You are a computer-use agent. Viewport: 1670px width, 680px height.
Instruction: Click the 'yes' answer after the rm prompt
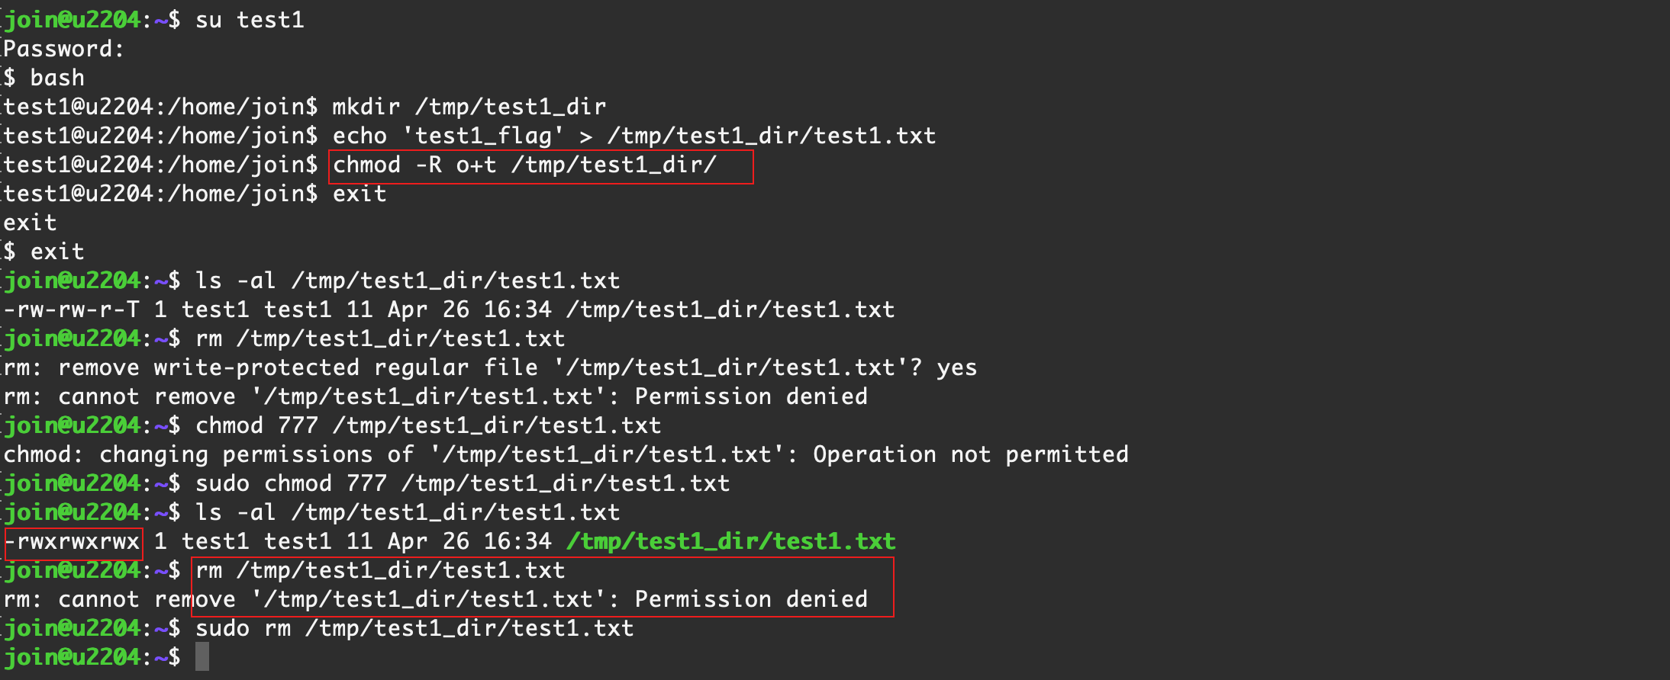click(x=956, y=367)
